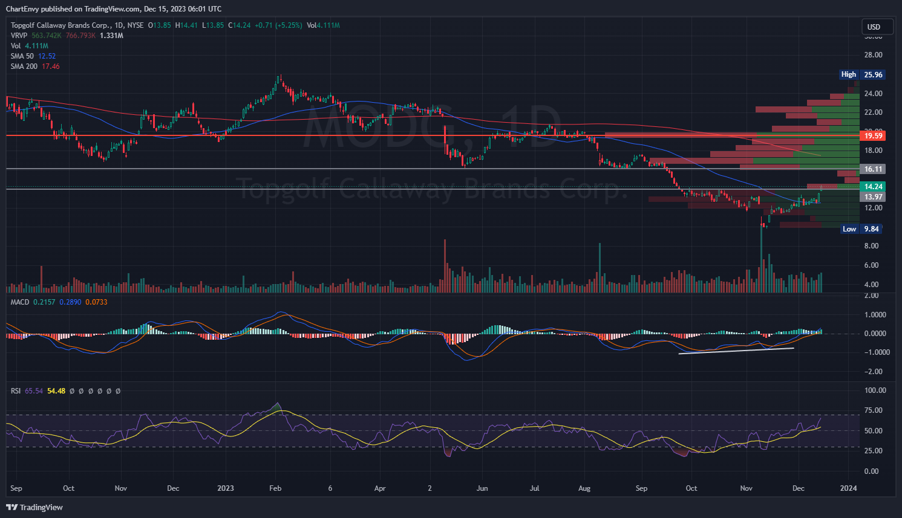Viewport: 902px width, 518px height.
Task: Select the RSI indicator legend
Action: coord(16,391)
